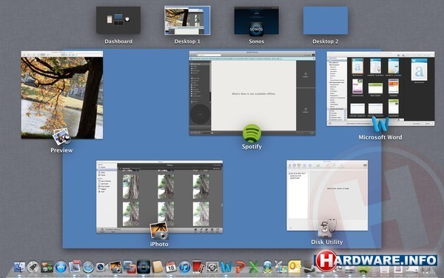Image resolution: width=444 pixels, height=278 pixels.
Task: Click the iPhoto icon in the Dock
Action: click(116, 267)
